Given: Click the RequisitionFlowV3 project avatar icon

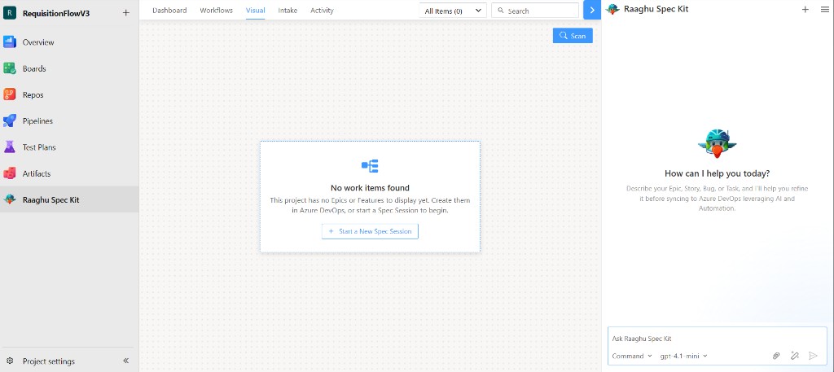Looking at the screenshot, I should coord(10,13).
